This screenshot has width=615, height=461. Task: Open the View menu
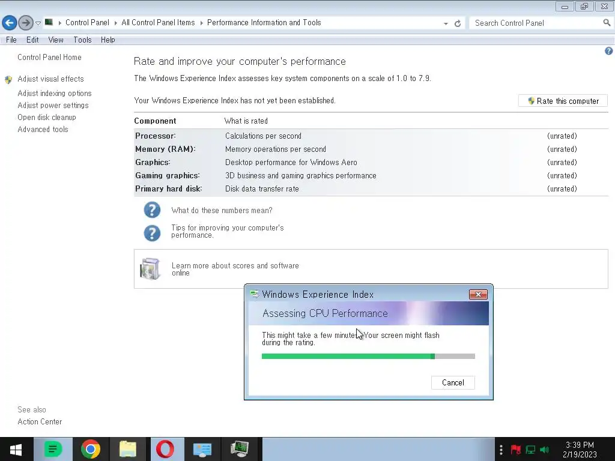point(56,40)
